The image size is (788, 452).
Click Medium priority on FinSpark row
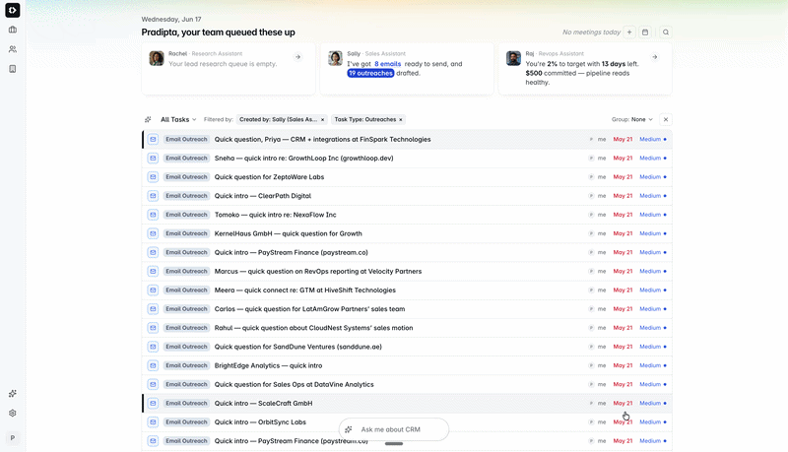(x=653, y=139)
